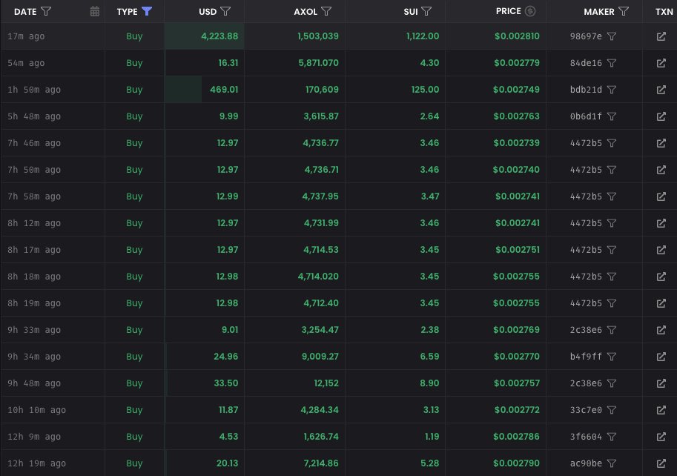This screenshot has height=476, width=677.
Task: Select the 4,223.88 USD cell
Action: pos(204,36)
